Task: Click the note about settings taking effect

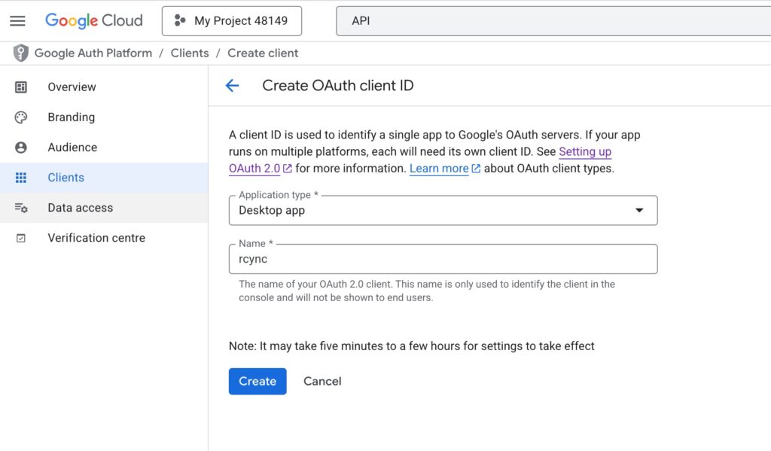Action: (412, 346)
